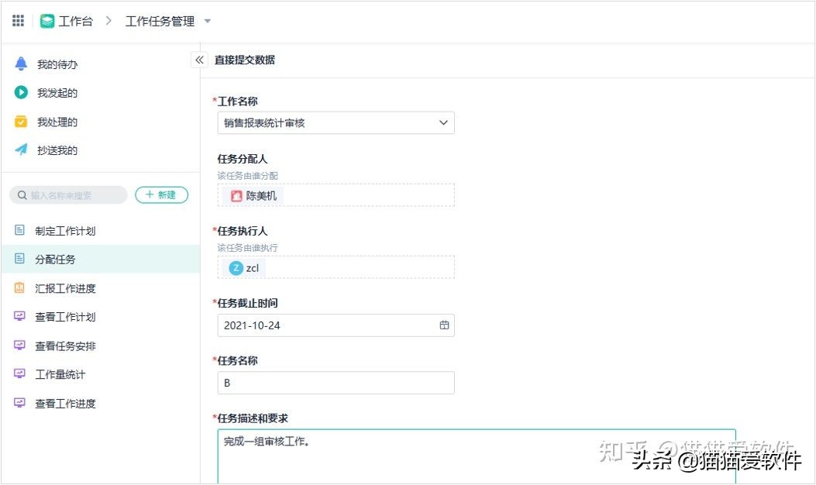Expand the 工作任务管理 breadcrumb dropdown
Screen dimensions: 816x485
point(207,21)
